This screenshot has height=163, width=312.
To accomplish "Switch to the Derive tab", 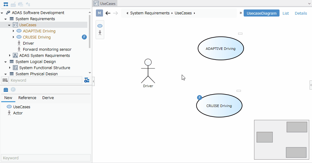I will point(48,98).
